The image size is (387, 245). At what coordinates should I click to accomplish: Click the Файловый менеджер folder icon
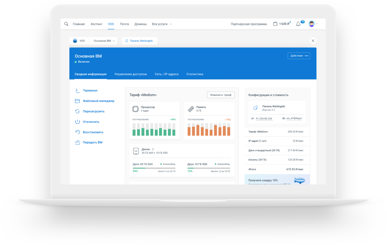(x=78, y=101)
